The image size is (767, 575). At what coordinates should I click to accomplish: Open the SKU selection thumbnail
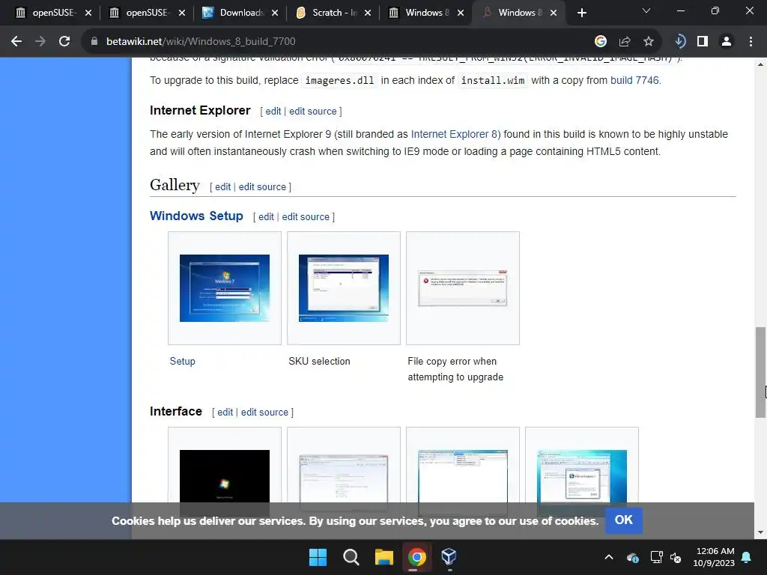[343, 288]
